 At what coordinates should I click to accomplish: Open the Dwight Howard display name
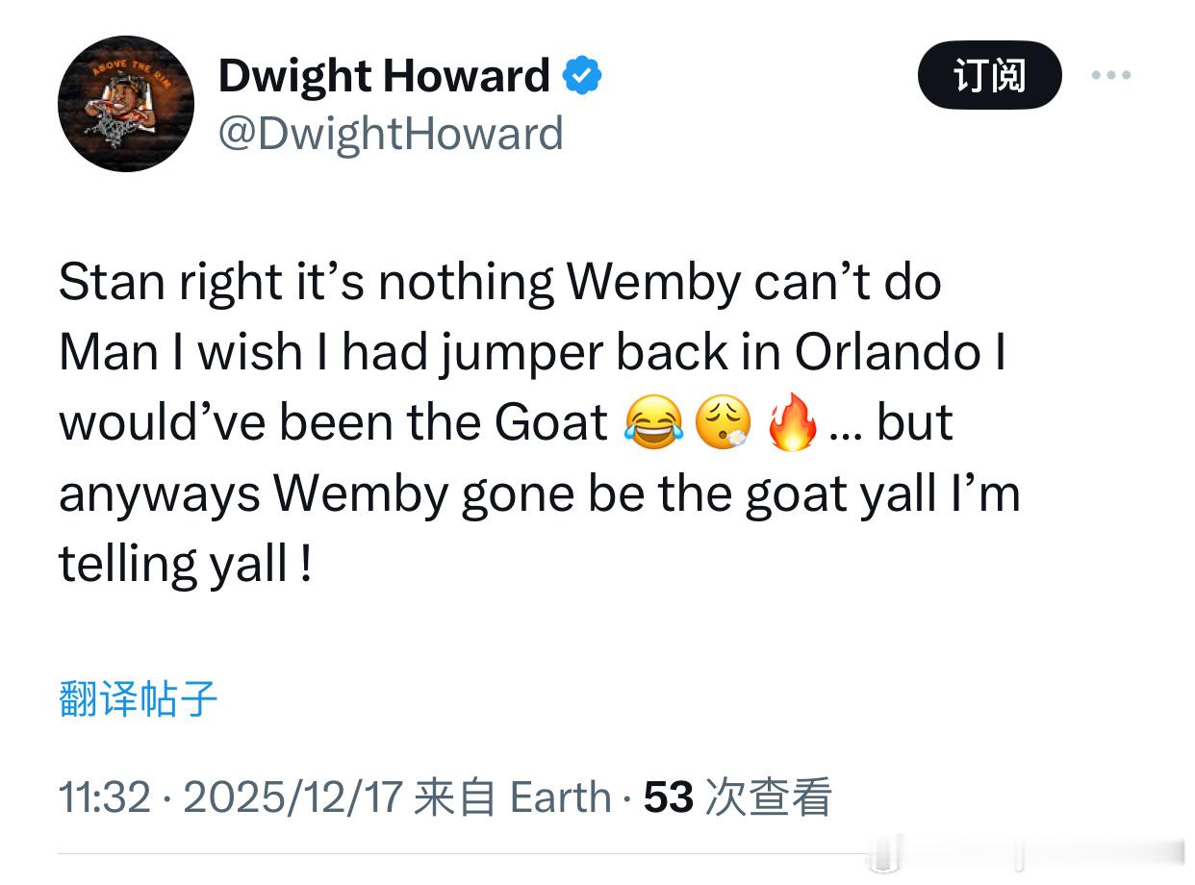click(384, 75)
